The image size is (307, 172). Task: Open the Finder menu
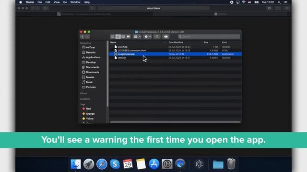point(30,2)
